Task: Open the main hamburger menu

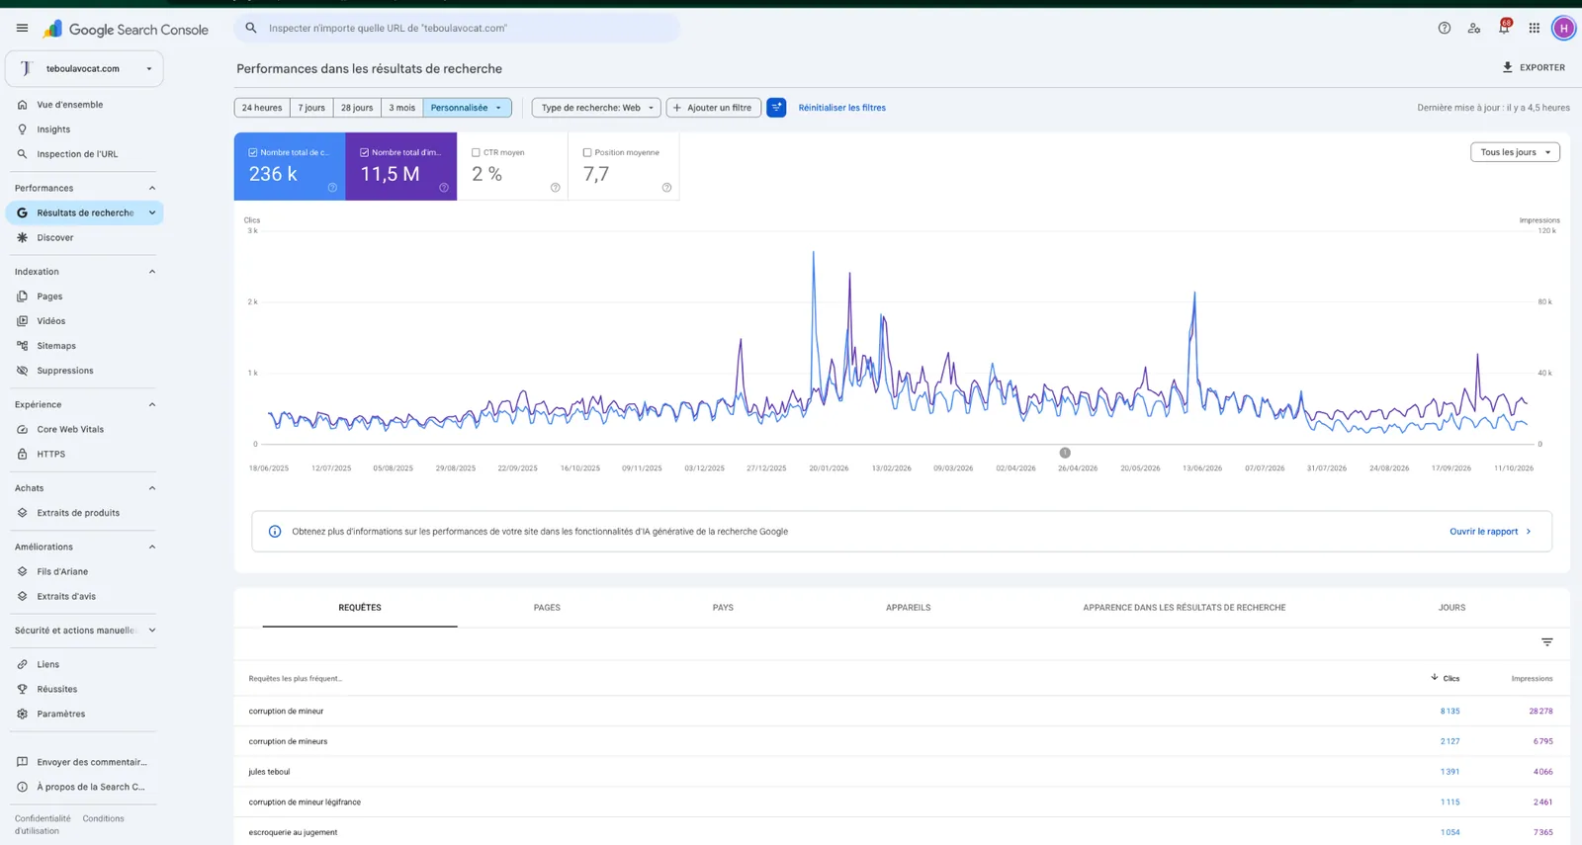Action: (22, 29)
